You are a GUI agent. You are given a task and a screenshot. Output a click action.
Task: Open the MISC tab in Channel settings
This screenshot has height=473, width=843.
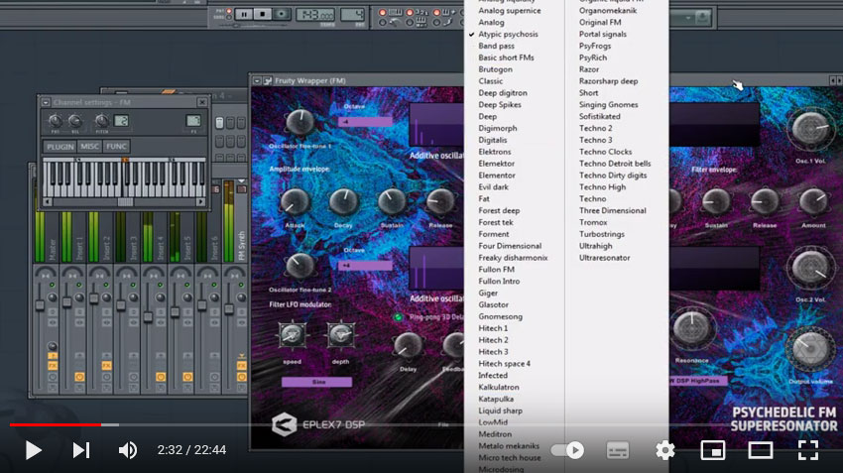point(89,146)
